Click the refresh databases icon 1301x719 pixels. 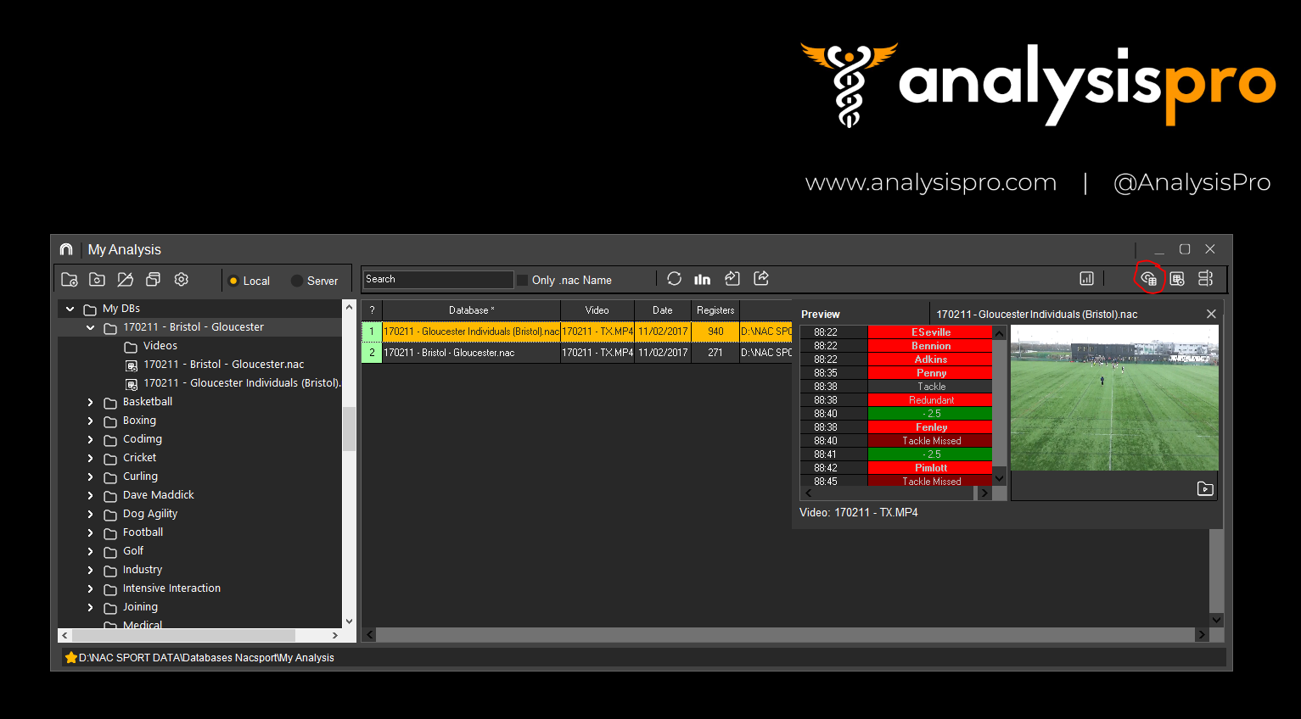[x=675, y=278]
